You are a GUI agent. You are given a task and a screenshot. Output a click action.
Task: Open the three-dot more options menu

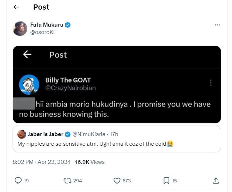217,25
